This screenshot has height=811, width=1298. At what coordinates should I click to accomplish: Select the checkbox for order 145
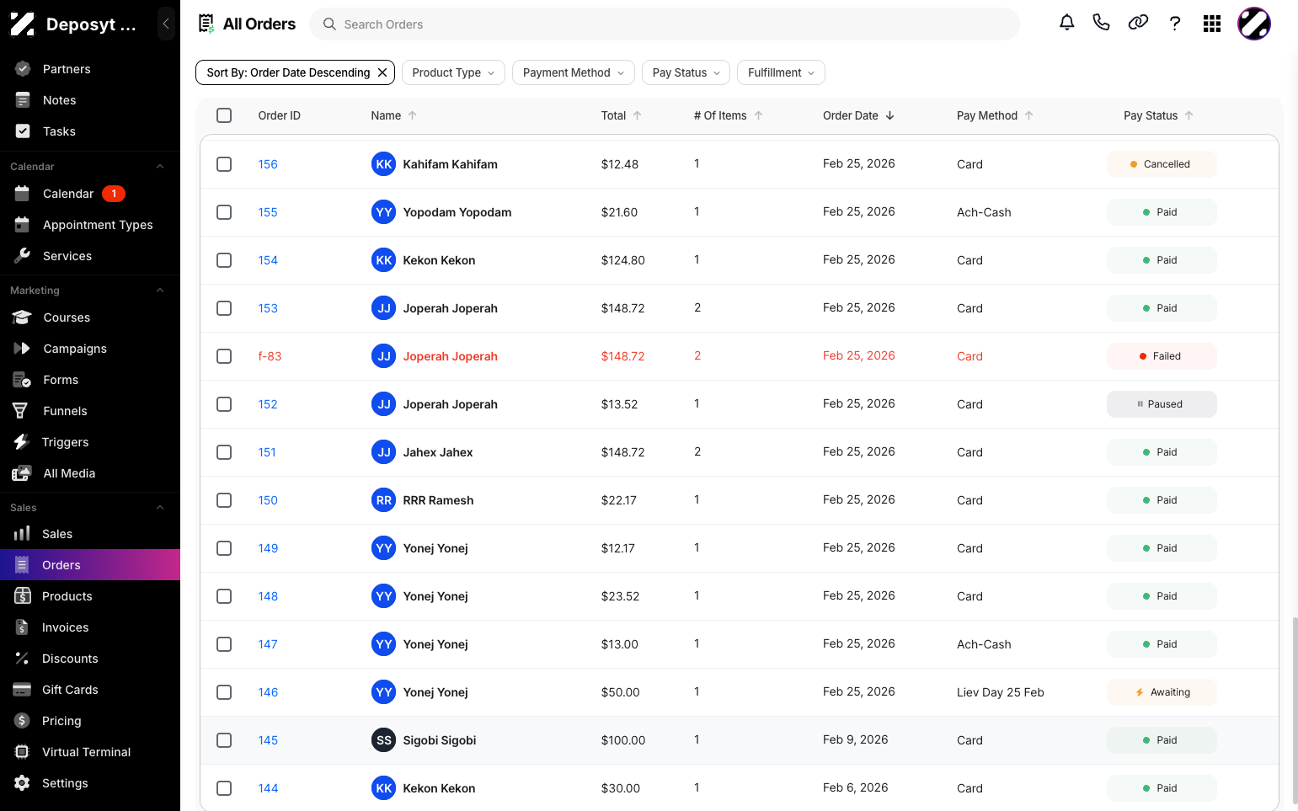(224, 740)
